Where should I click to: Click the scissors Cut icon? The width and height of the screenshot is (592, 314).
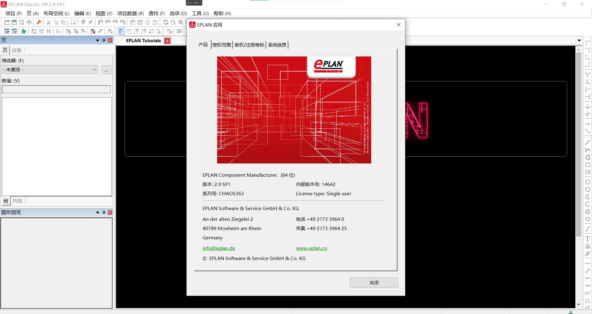[48, 22]
